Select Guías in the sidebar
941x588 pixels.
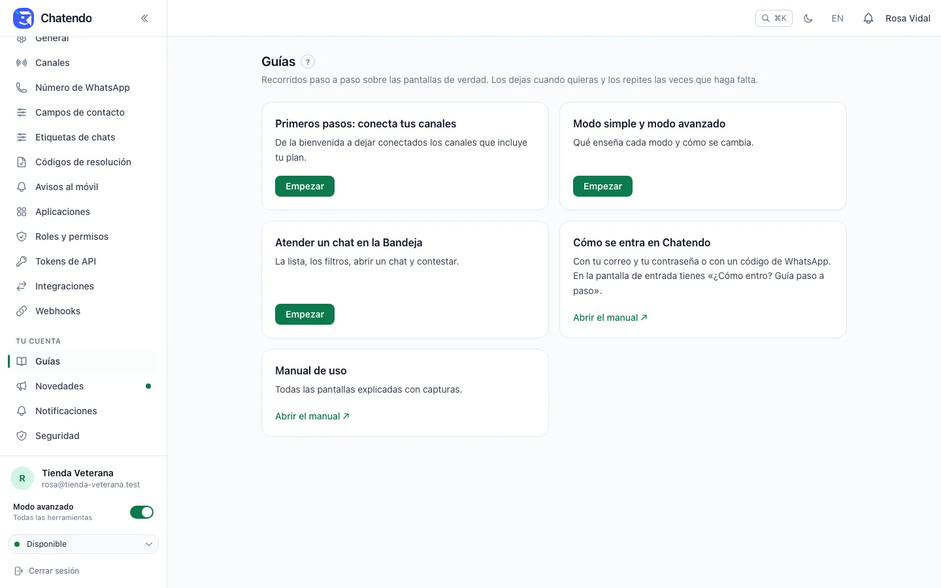point(83,361)
